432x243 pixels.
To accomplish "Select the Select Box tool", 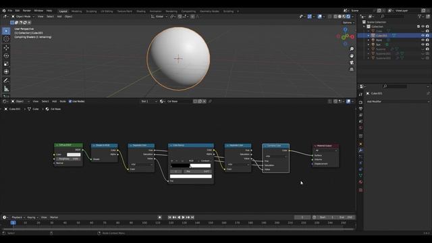I will [6, 31].
